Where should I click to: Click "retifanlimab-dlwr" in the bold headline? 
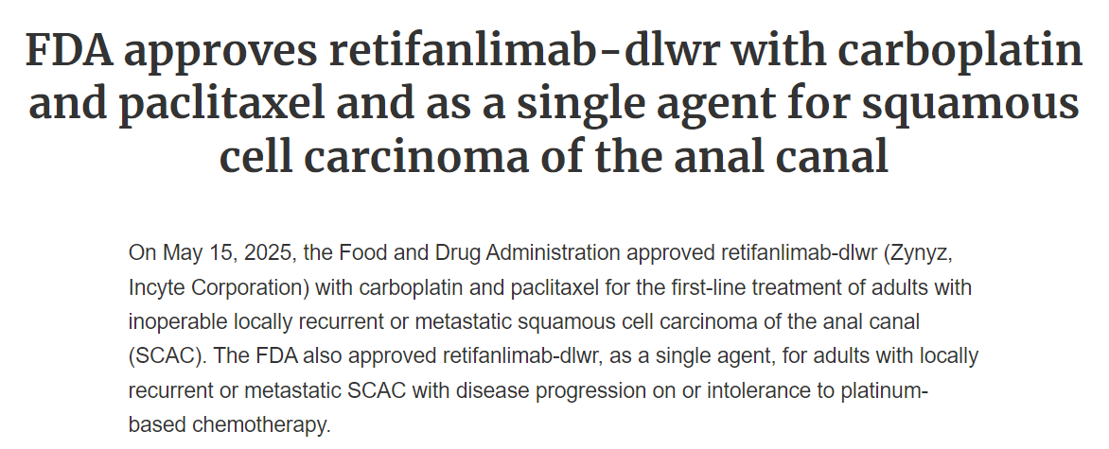(x=525, y=49)
